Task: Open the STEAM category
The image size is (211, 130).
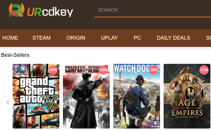Action: 42,38
